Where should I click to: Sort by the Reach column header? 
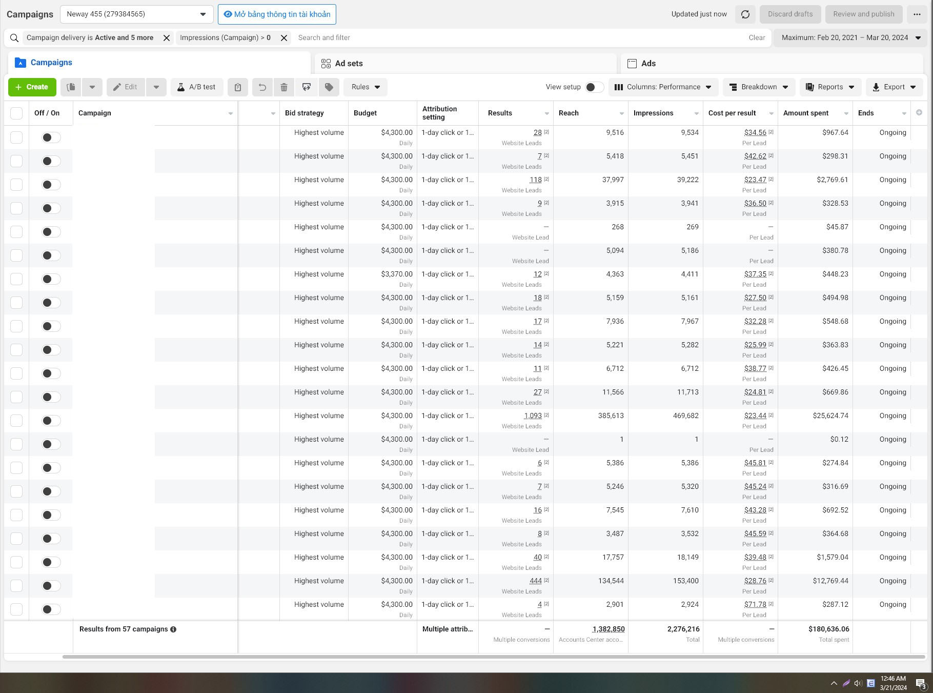(x=569, y=113)
